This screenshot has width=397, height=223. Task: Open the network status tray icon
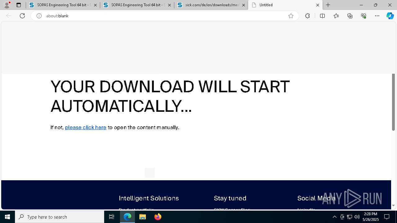coord(350,217)
